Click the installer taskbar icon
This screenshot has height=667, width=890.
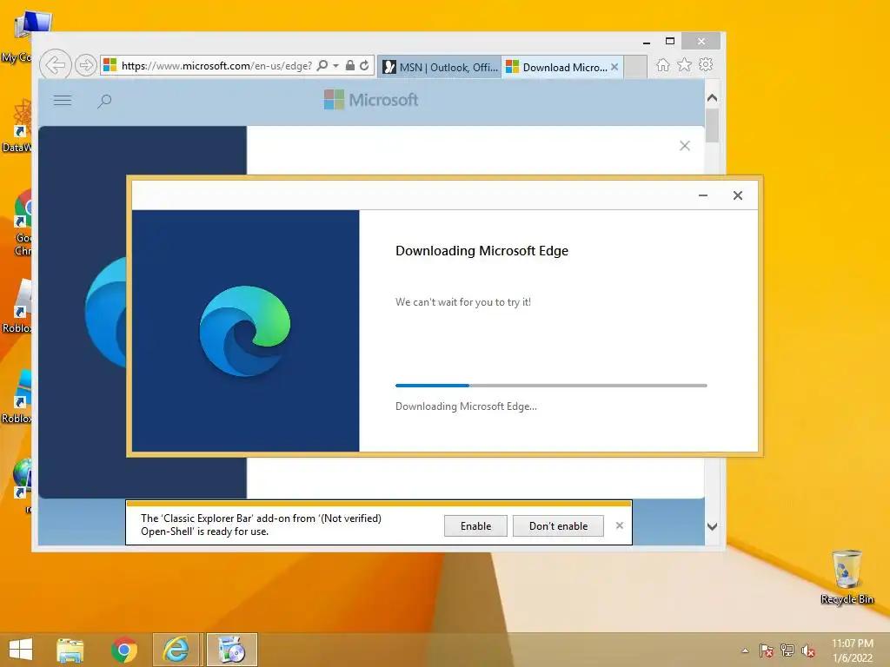click(231, 650)
